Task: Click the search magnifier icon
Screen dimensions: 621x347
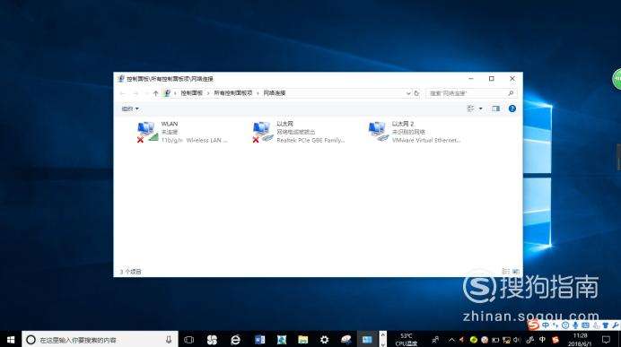Action: tap(511, 93)
